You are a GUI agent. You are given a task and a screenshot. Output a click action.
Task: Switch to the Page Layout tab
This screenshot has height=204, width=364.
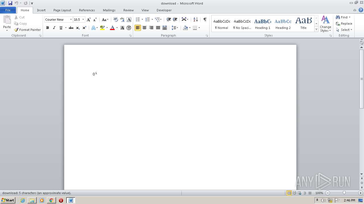(62, 10)
